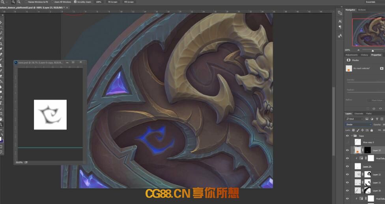Open the layer filter Kind dropdown
The width and height of the screenshot is (385, 204).
[x=354, y=119]
